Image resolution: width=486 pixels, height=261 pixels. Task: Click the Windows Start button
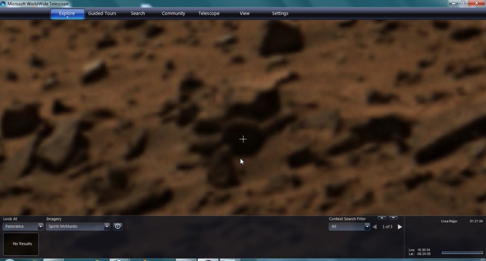pyautogui.click(x=9, y=260)
